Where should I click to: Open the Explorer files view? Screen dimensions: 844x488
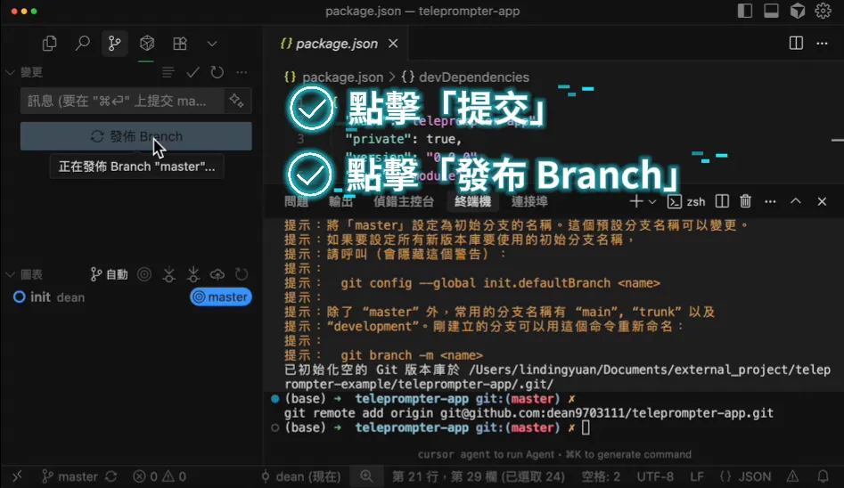(50, 43)
